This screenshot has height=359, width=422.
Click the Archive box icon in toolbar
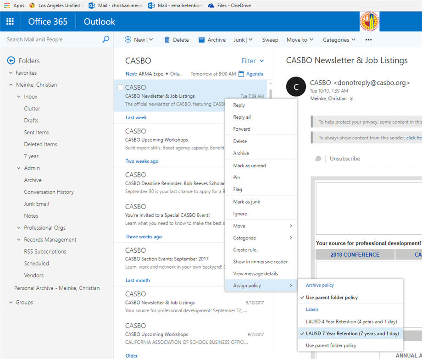pos(201,40)
